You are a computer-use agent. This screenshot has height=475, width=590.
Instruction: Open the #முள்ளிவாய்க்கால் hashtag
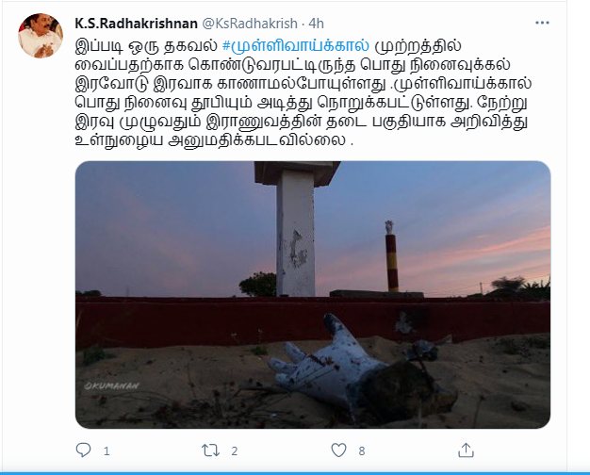pos(296,46)
